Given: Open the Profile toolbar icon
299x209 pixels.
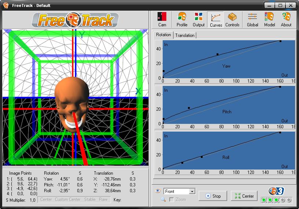Looking at the screenshot, I should click(182, 19).
